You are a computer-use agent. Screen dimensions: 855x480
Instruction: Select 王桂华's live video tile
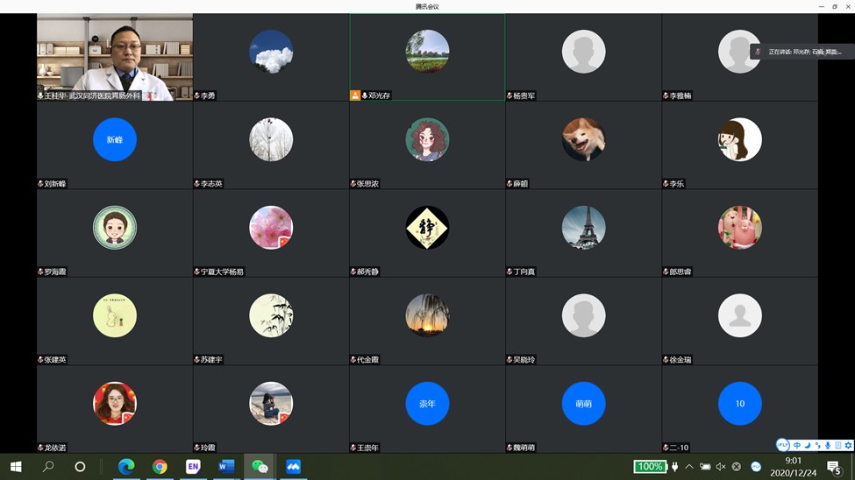click(114, 54)
